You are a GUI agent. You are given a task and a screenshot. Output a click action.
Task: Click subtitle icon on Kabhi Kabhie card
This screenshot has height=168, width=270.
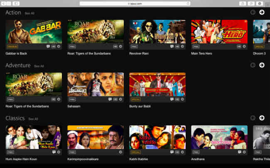pos(172,152)
